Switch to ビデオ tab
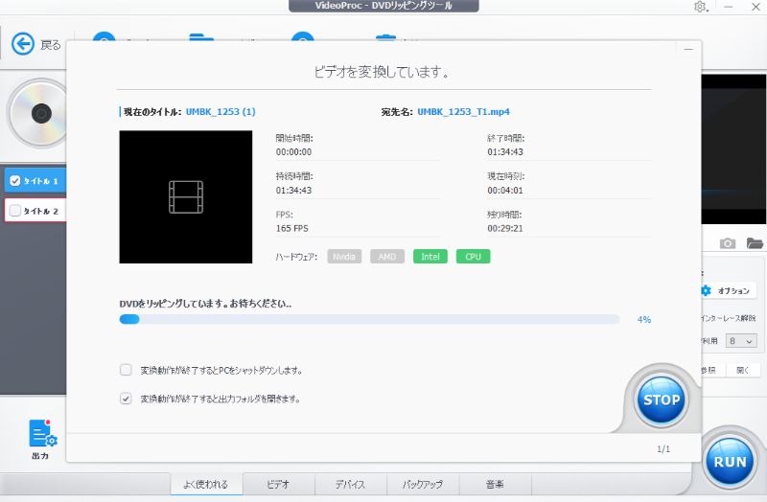Screen dimensions: 767x502 278,485
